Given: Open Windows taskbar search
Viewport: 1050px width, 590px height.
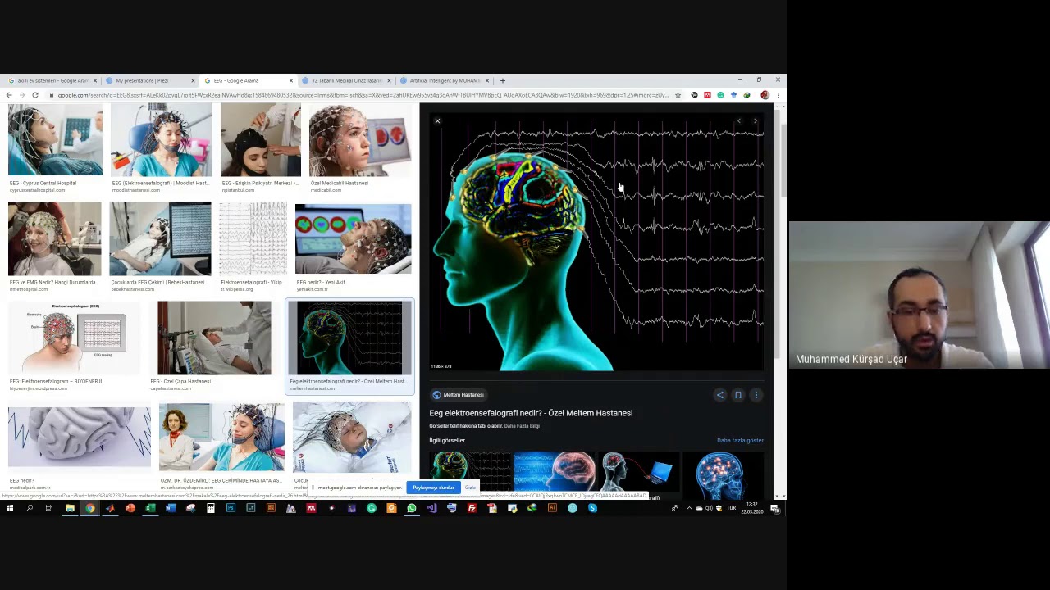Looking at the screenshot, I should [x=30, y=508].
